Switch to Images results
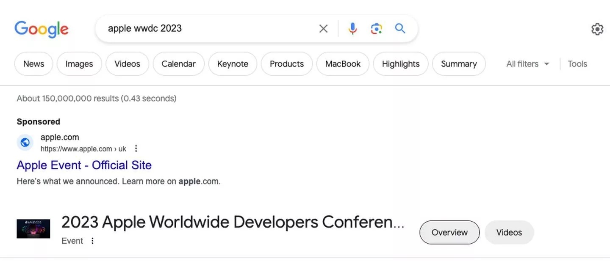The height and width of the screenshot is (261, 610). click(x=79, y=64)
